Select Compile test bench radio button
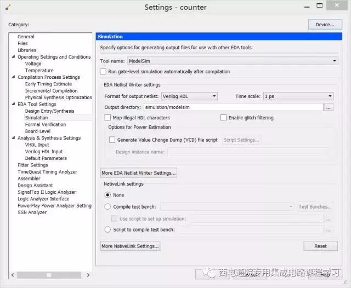This screenshot has height=288, width=351. click(107, 206)
